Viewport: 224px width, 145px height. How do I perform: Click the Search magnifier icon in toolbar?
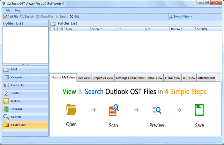coord(22,17)
